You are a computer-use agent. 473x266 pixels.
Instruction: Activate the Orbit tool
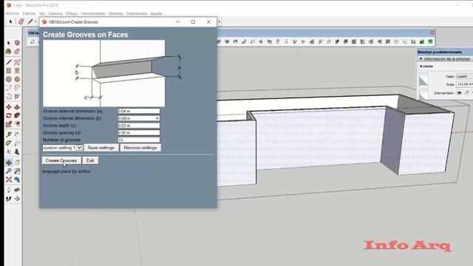[x=8, y=163]
